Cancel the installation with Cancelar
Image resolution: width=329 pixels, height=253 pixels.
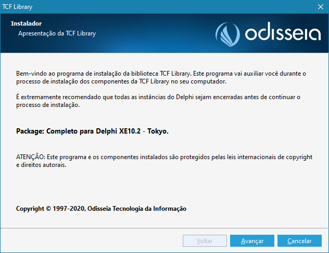click(299, 240)
